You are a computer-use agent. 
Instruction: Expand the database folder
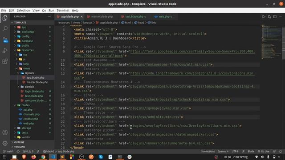click(32, 41)
